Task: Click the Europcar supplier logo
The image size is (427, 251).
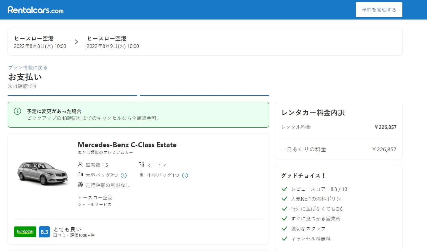Action: (25, 232)
